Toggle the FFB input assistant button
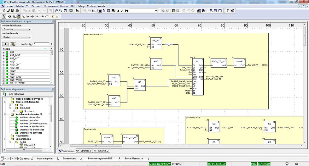This screenshot has width=309, height=166. 19,16
